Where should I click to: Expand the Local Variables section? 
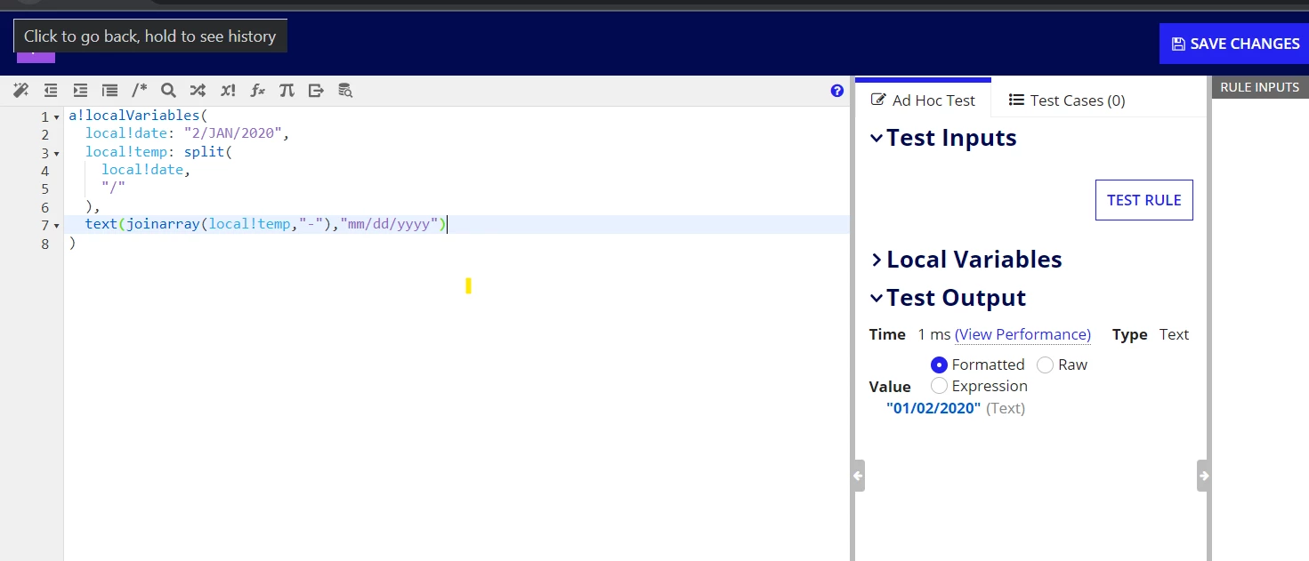[x=877, y=260]
